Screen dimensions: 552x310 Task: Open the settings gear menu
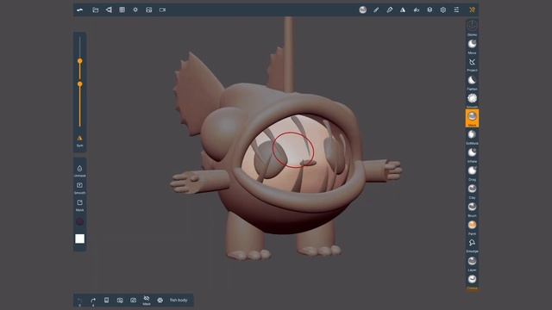pos(442,9)
